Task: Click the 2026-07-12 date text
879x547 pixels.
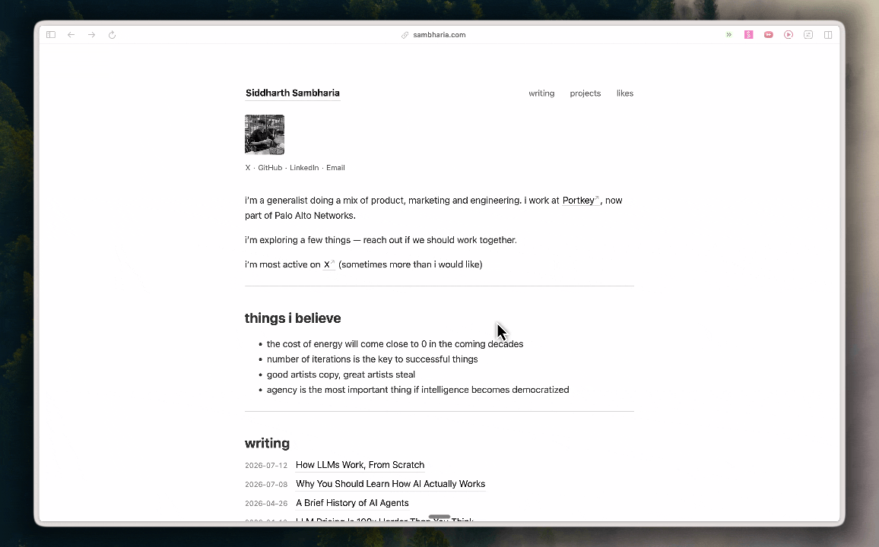Action: pyautogui.click(x=266, y=465)
